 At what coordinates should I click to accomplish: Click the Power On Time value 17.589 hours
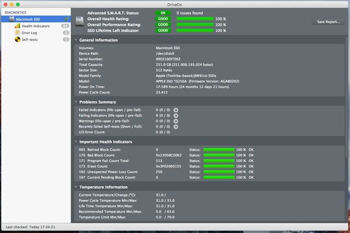click(192, 87)
